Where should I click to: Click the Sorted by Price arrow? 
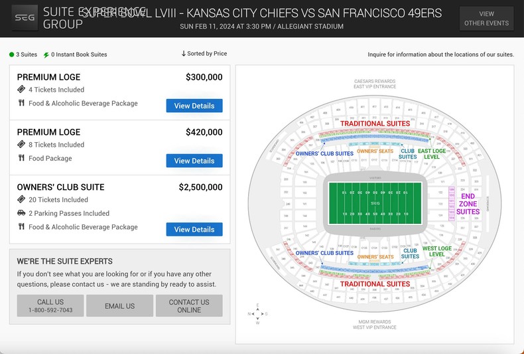tap(184, 54)
